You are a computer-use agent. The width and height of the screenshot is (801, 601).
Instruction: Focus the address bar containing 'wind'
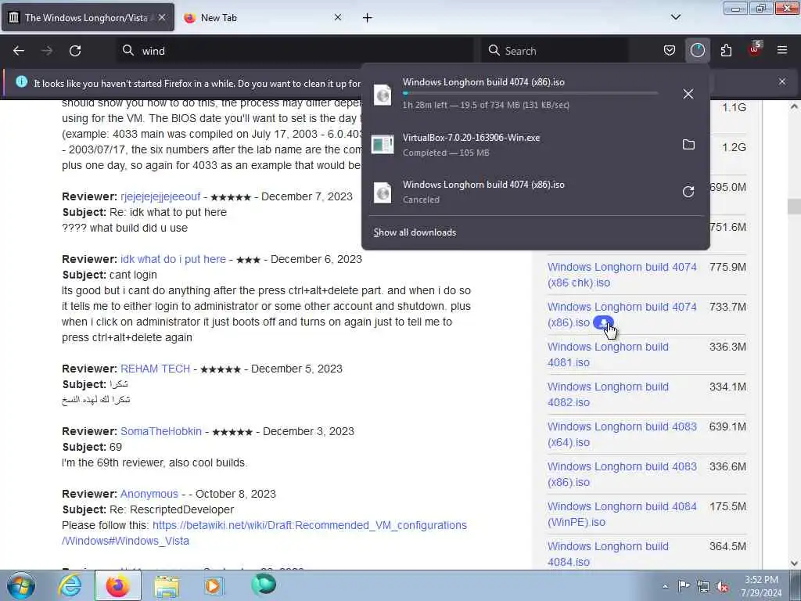click(x=295, y=51)
